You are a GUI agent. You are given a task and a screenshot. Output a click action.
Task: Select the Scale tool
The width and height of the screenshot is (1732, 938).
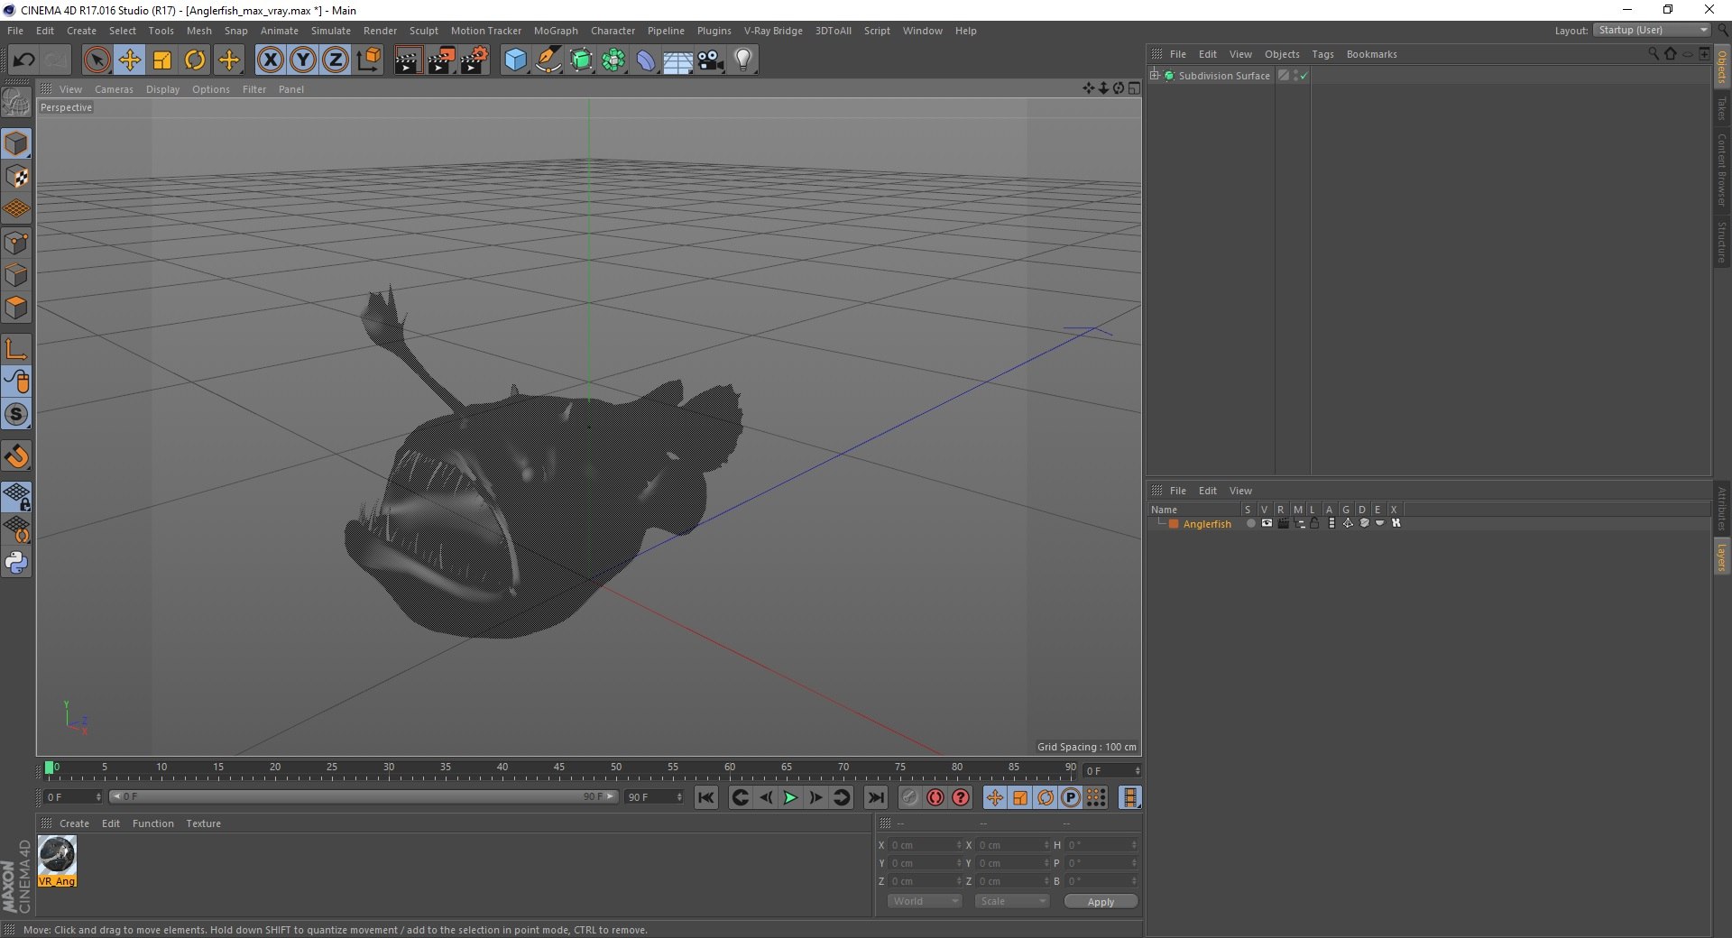(162, 60)
